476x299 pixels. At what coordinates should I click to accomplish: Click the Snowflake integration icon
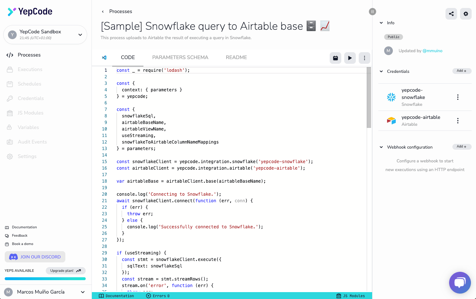391,97
